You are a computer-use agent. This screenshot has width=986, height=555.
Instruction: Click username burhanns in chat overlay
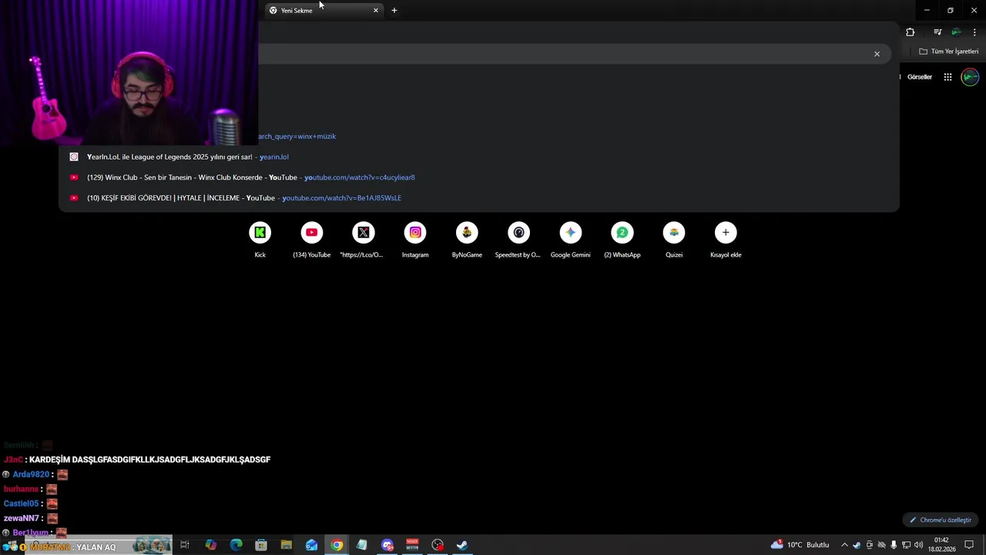pos(21,489)
